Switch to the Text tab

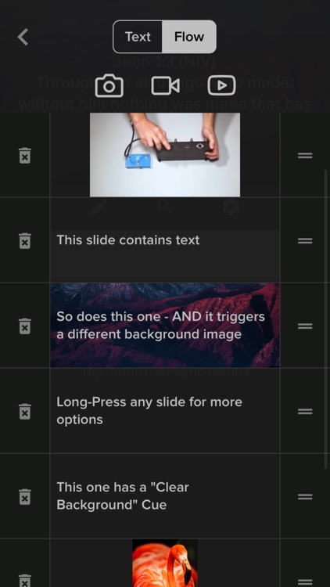click(x=138, y=37)
